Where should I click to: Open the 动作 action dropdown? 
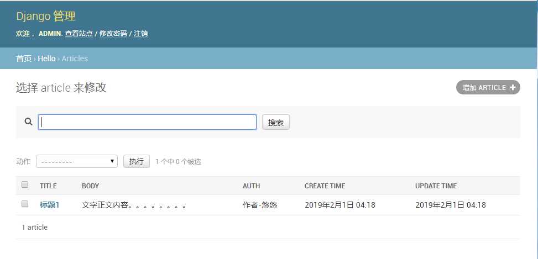[77, 161]
